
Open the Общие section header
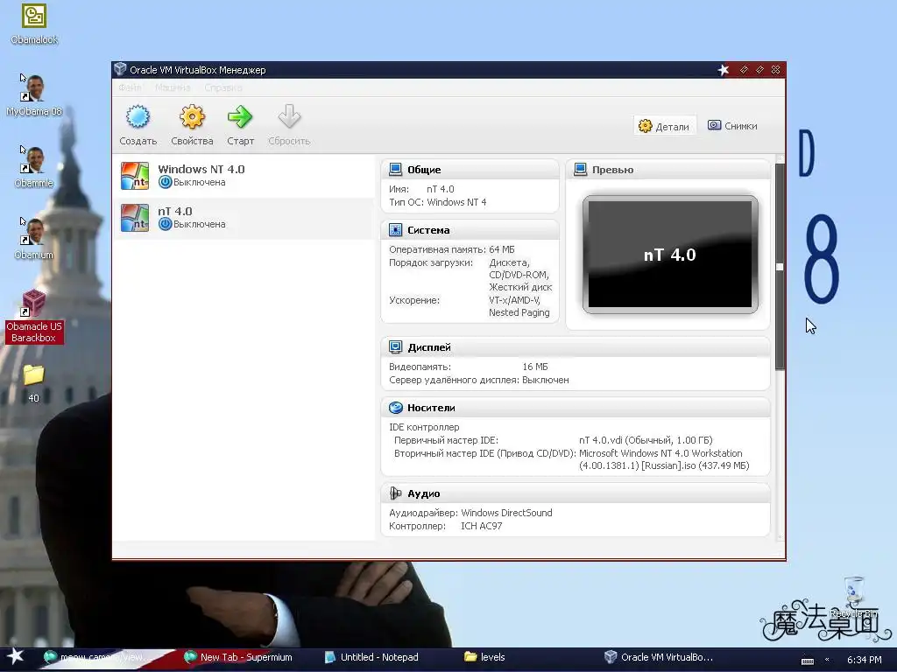(x=470, y=170)
